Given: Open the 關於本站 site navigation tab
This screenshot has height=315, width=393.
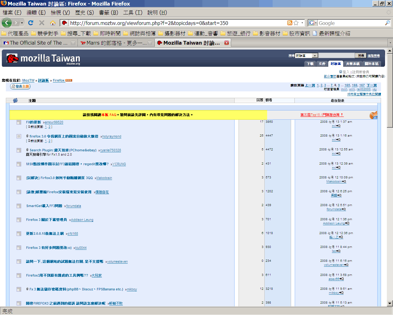Looking at the screenshot, I should point(372,64).
